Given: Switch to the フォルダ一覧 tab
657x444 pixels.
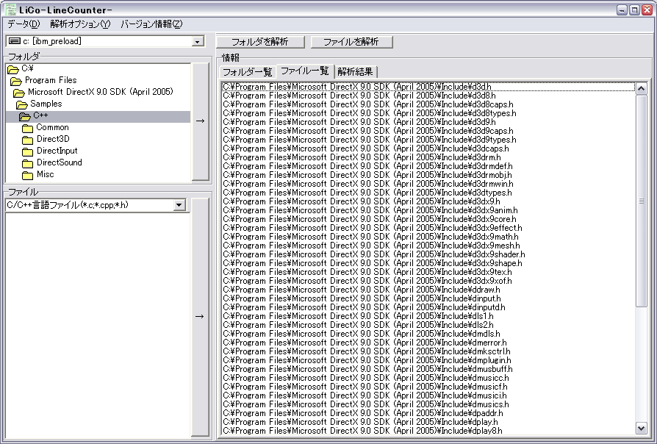Looking at the screenshot, I should pos(247,72).
